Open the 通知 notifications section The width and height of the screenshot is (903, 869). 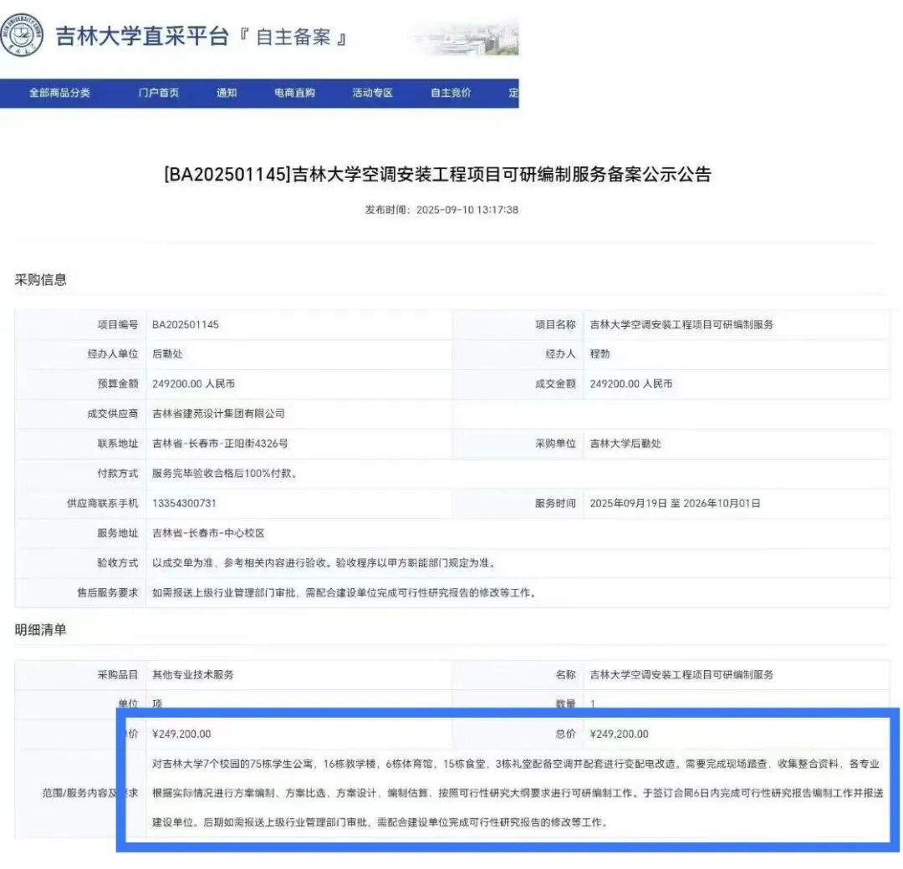[x=227, y=93]
